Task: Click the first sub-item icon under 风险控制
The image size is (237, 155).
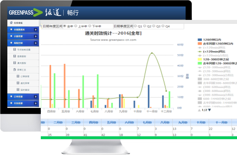Action: 15,50
